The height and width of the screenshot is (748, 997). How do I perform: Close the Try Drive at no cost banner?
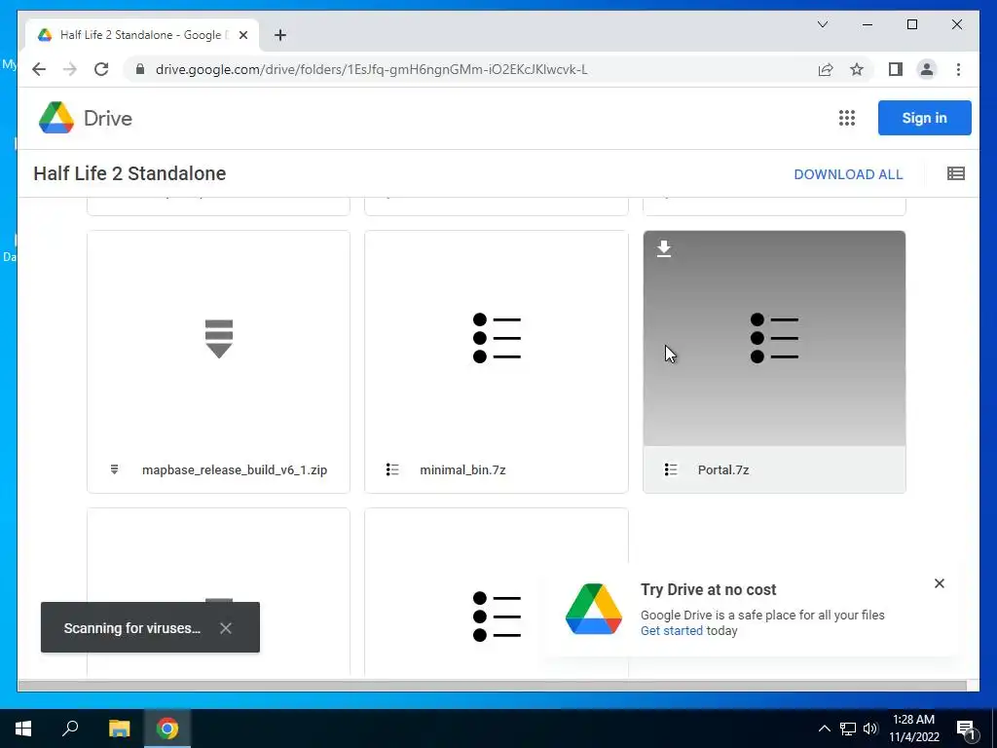click(940, 583)
